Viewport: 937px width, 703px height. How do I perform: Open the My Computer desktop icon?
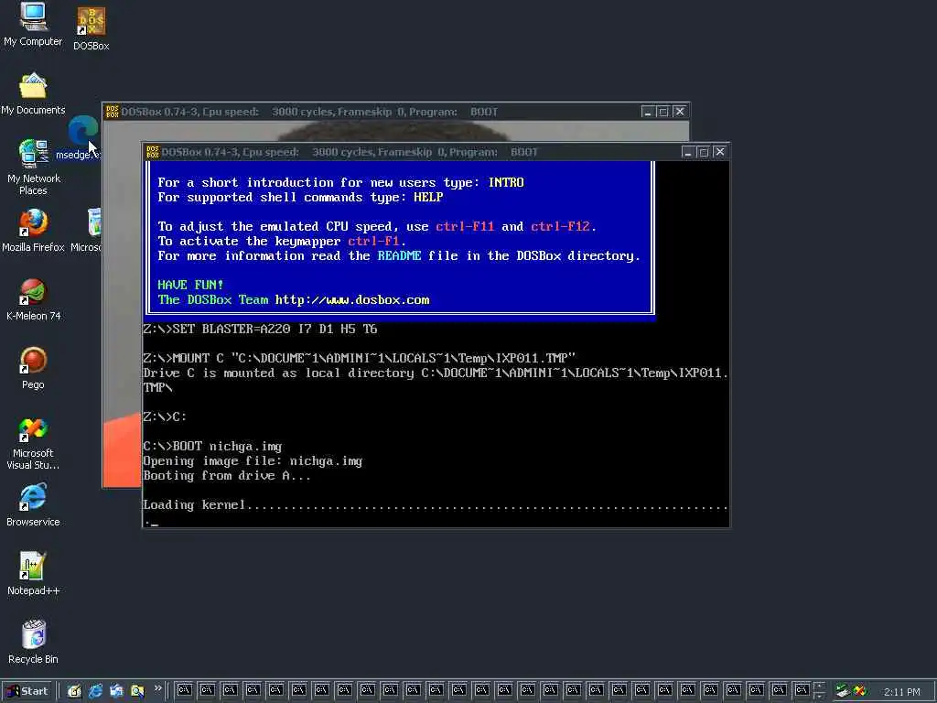click(x=33, y=24)
